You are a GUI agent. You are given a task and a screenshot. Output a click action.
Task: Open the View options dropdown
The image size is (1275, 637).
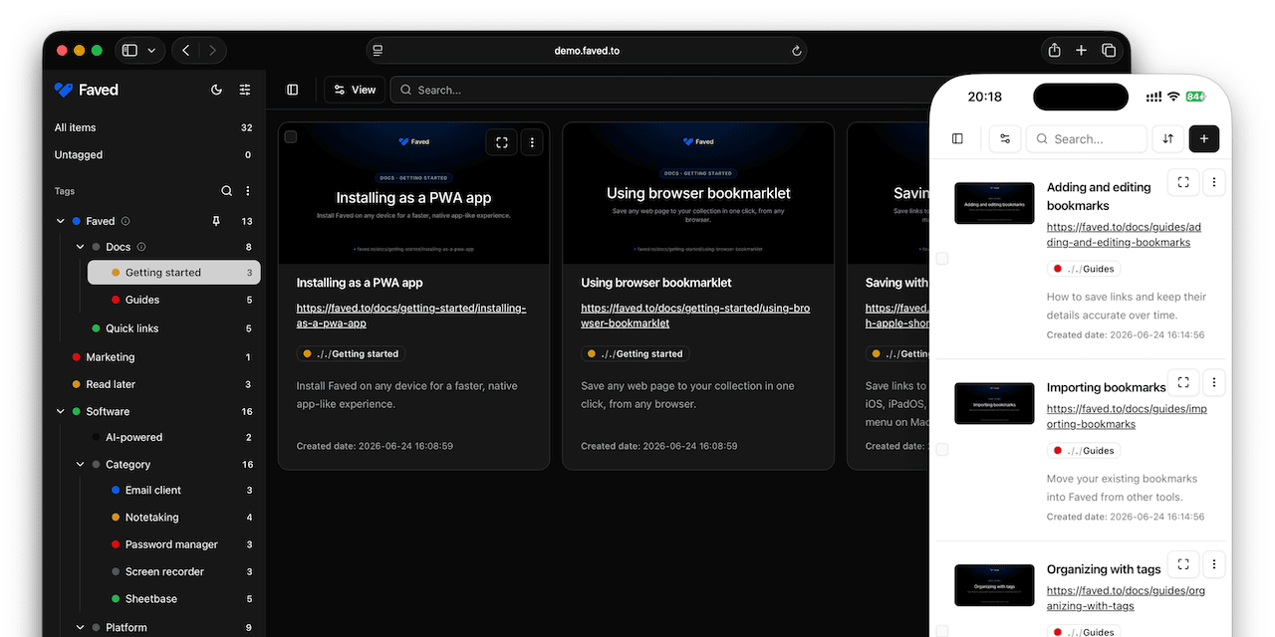355,90
